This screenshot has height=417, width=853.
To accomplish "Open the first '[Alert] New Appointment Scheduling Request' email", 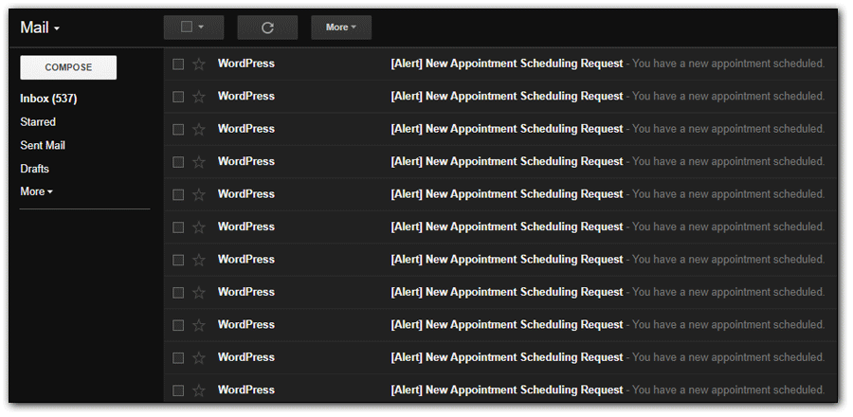I will [x=507, y=63].
